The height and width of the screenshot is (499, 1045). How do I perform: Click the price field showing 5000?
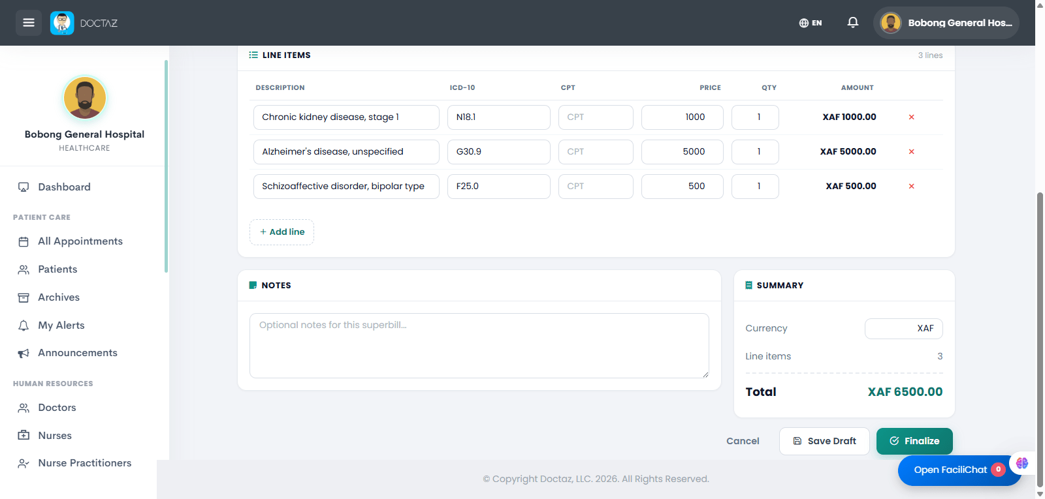pyautogui.click(x=683, y=152)
